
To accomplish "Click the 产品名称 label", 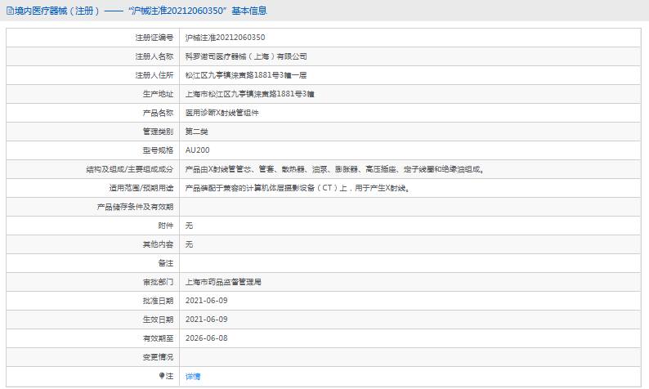I will (158, 113).
